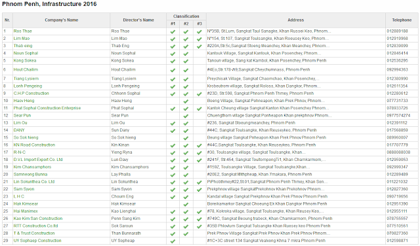The width and height of the screenshot is (420, 246).
Task: Open the So Sok hieng company link
Action: [26, 137]
